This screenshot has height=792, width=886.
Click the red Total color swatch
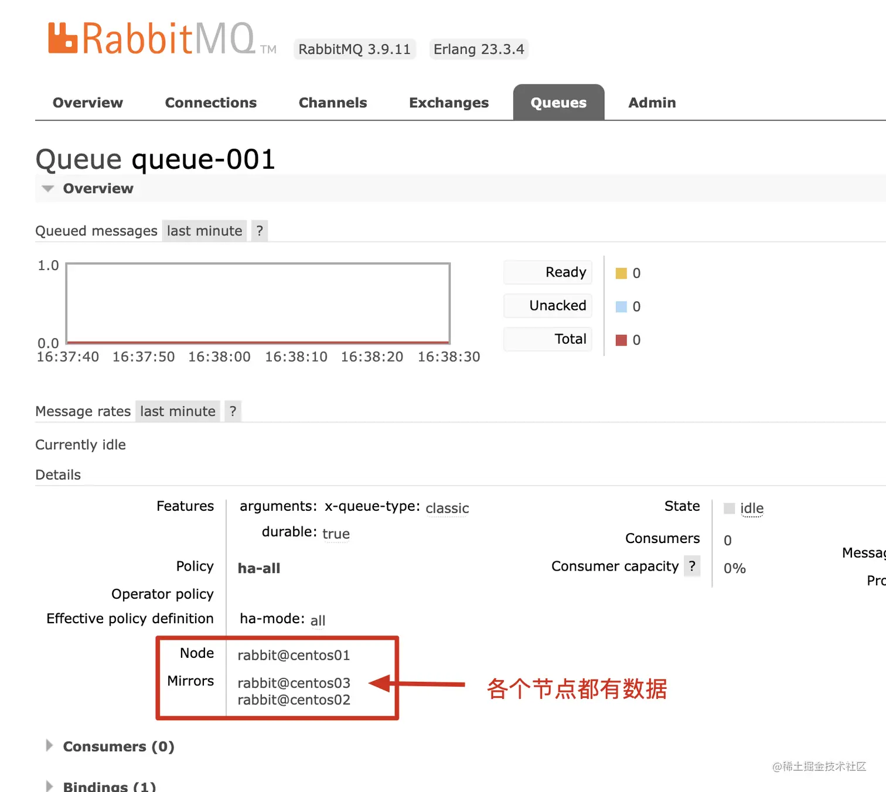621,340
